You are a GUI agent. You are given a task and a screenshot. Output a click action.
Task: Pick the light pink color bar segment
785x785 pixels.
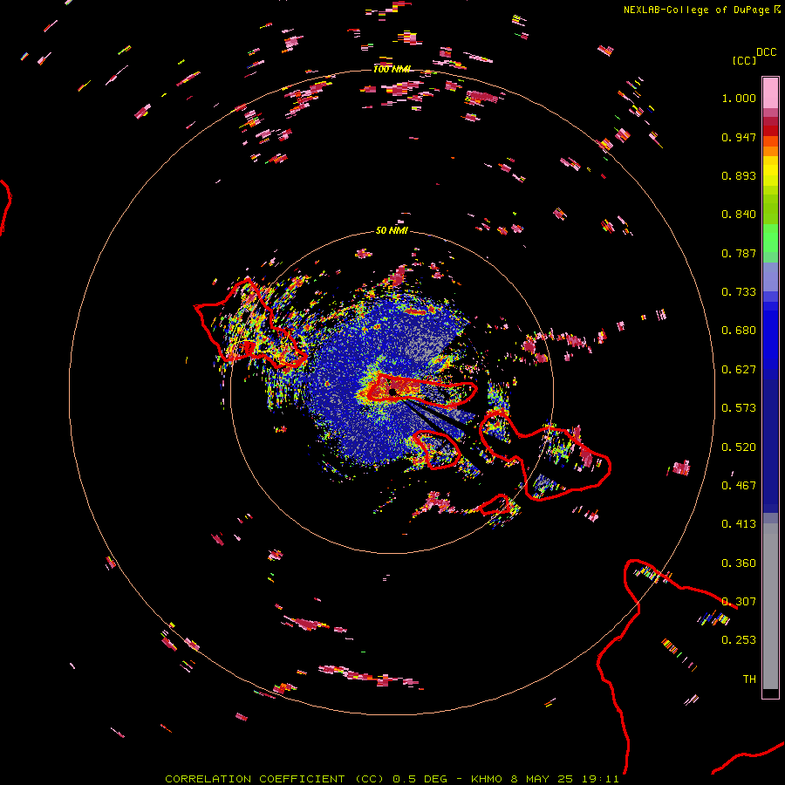(770, 92)
